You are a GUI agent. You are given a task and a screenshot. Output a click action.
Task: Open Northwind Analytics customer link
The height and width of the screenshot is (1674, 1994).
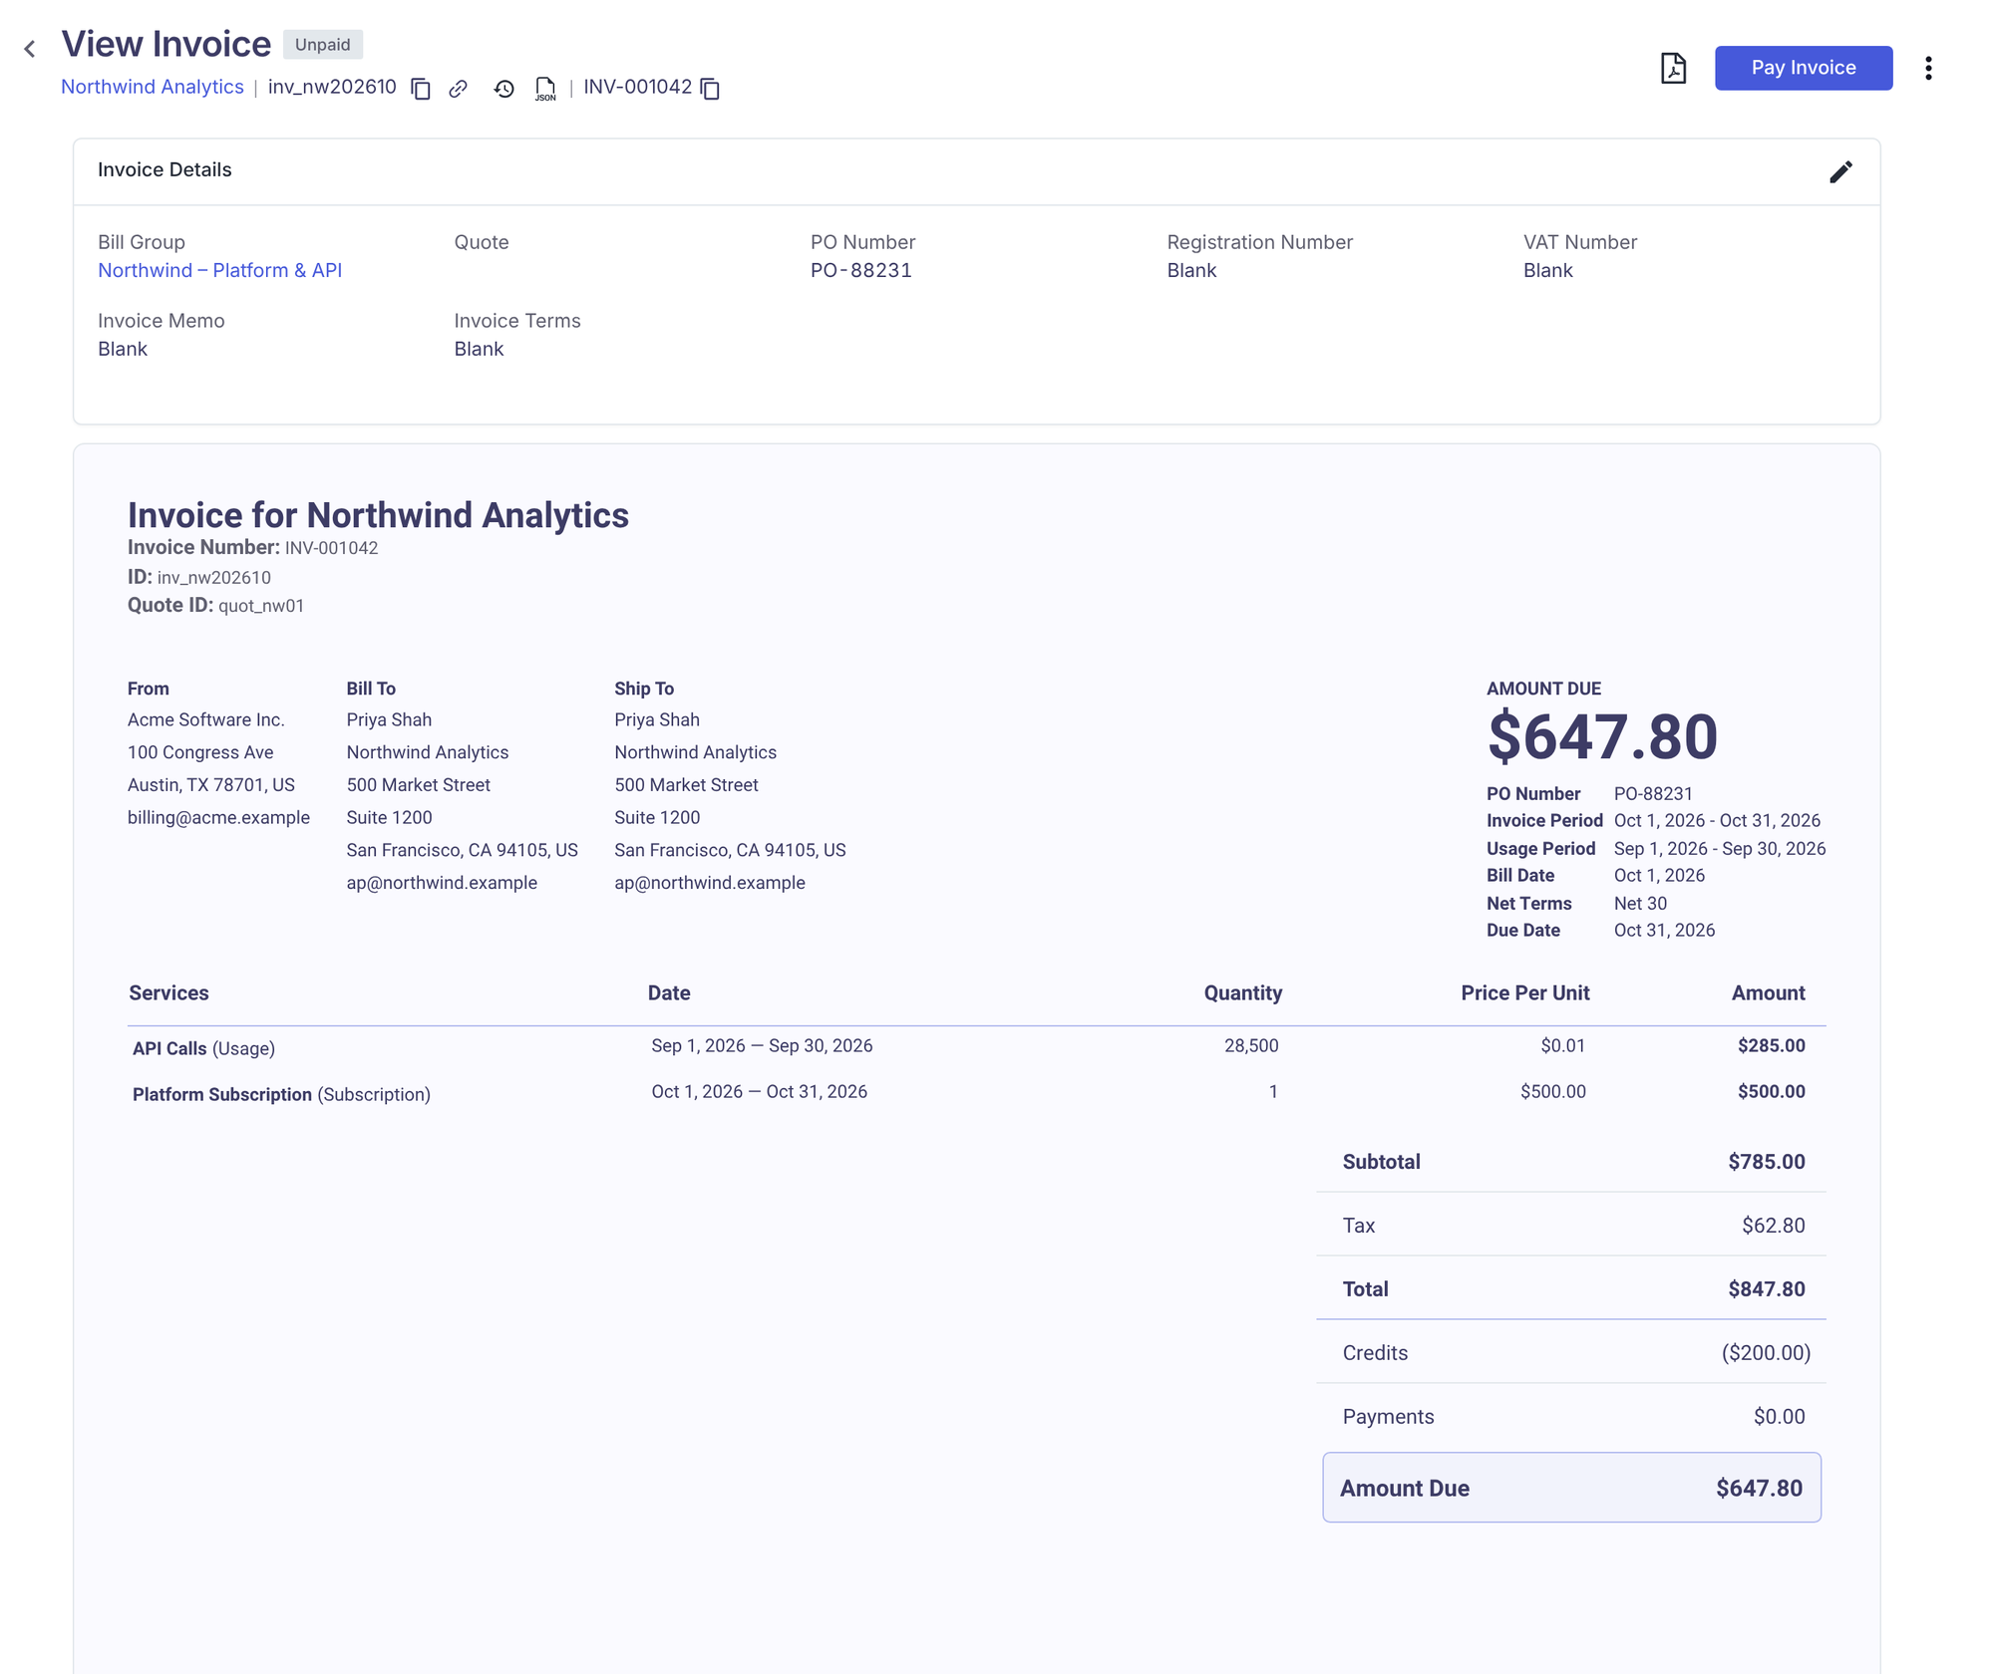[153, 87]
